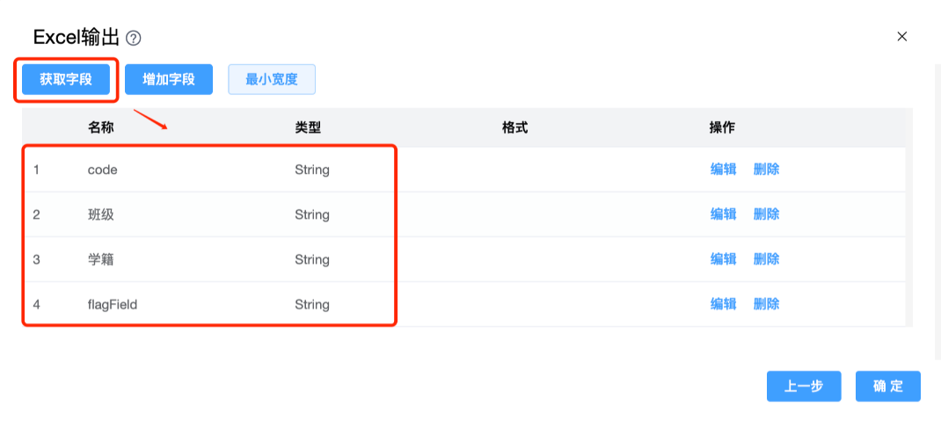
Task: Delete the code field row
Action: pyautogui.click(x=766, y=170)
